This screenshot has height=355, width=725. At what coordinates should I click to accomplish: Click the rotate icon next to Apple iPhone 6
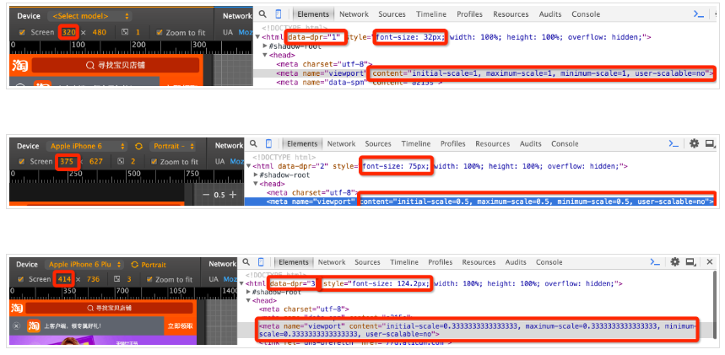[138, 146]
